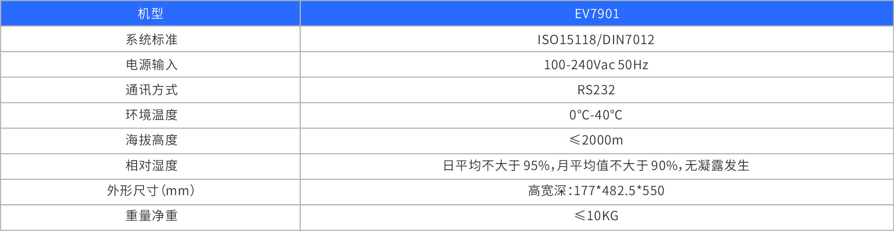The width and height of the screenshot is (894, 231).
Task: Click the RS232 value cell
Action: (x=596, y=90)
